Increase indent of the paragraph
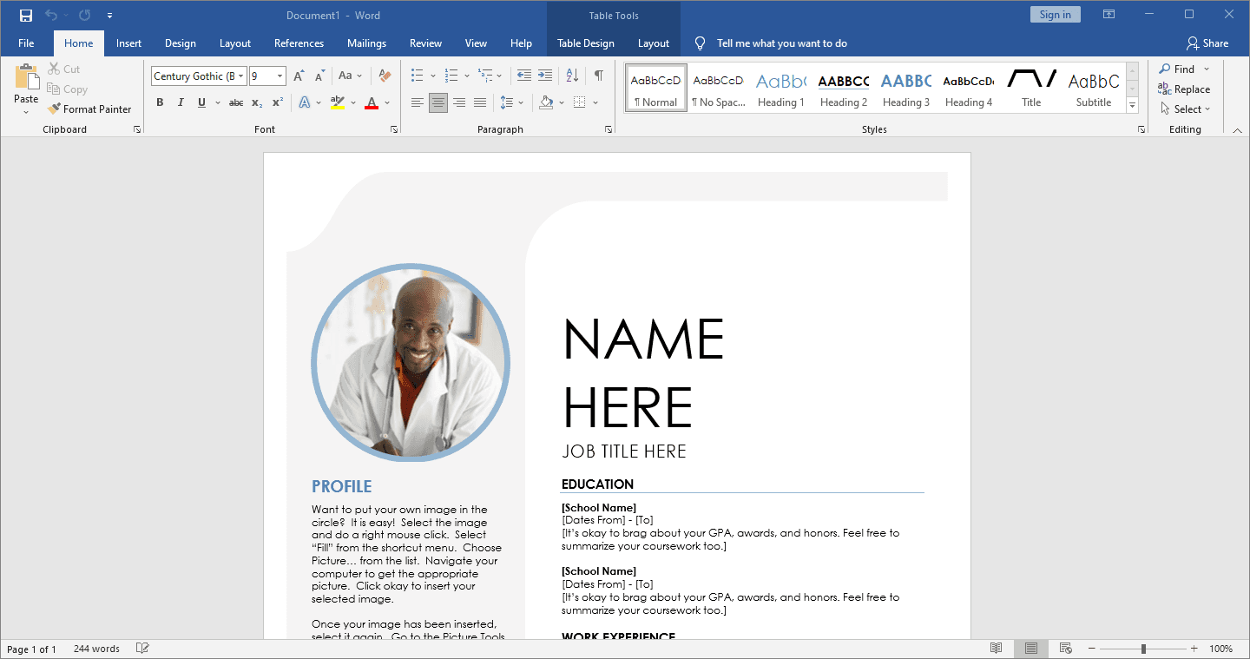 coord(545,76)
